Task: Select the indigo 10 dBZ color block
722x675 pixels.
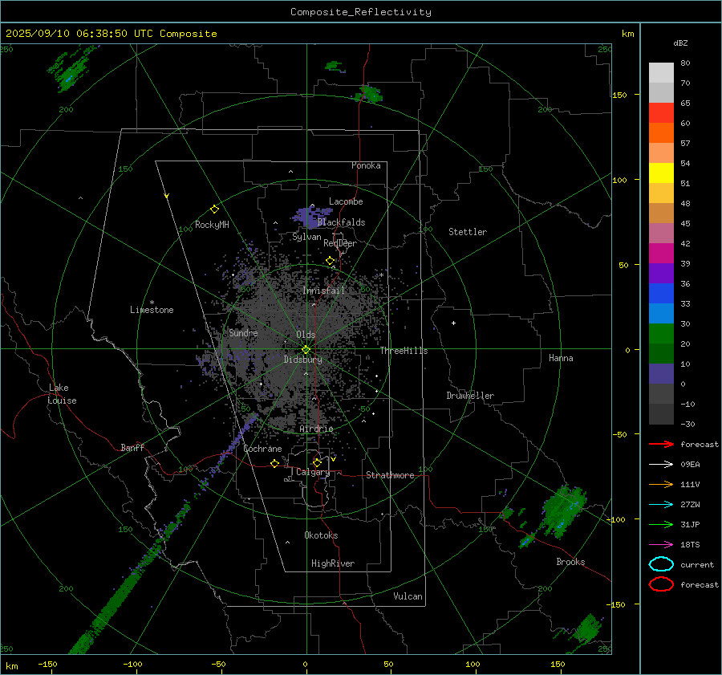Action: pyautogui.click(x=661, y=373)
